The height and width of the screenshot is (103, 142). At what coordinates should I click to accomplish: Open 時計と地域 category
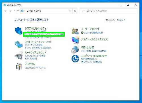87,47
